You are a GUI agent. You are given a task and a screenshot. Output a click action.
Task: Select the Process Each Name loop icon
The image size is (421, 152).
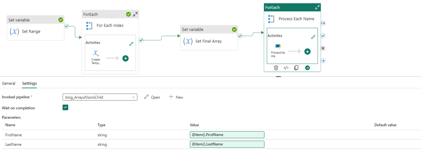[x=271, y=19]
